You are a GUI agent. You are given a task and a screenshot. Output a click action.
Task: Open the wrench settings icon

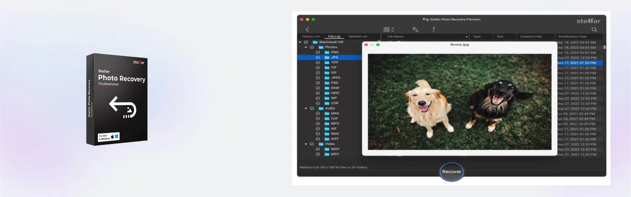415,30
